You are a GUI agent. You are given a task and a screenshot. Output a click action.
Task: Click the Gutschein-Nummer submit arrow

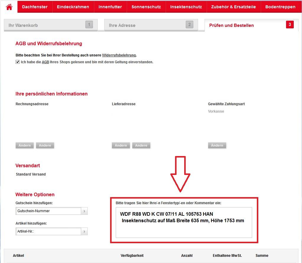(x=84, y=211)
